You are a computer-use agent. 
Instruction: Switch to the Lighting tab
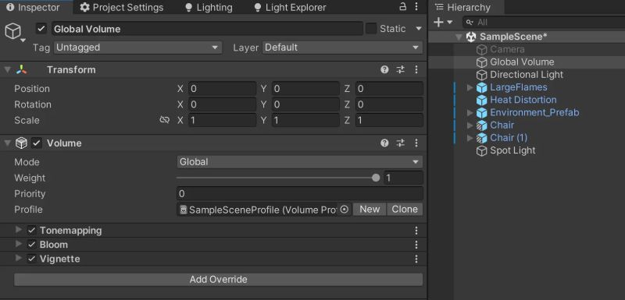(209, 7)
